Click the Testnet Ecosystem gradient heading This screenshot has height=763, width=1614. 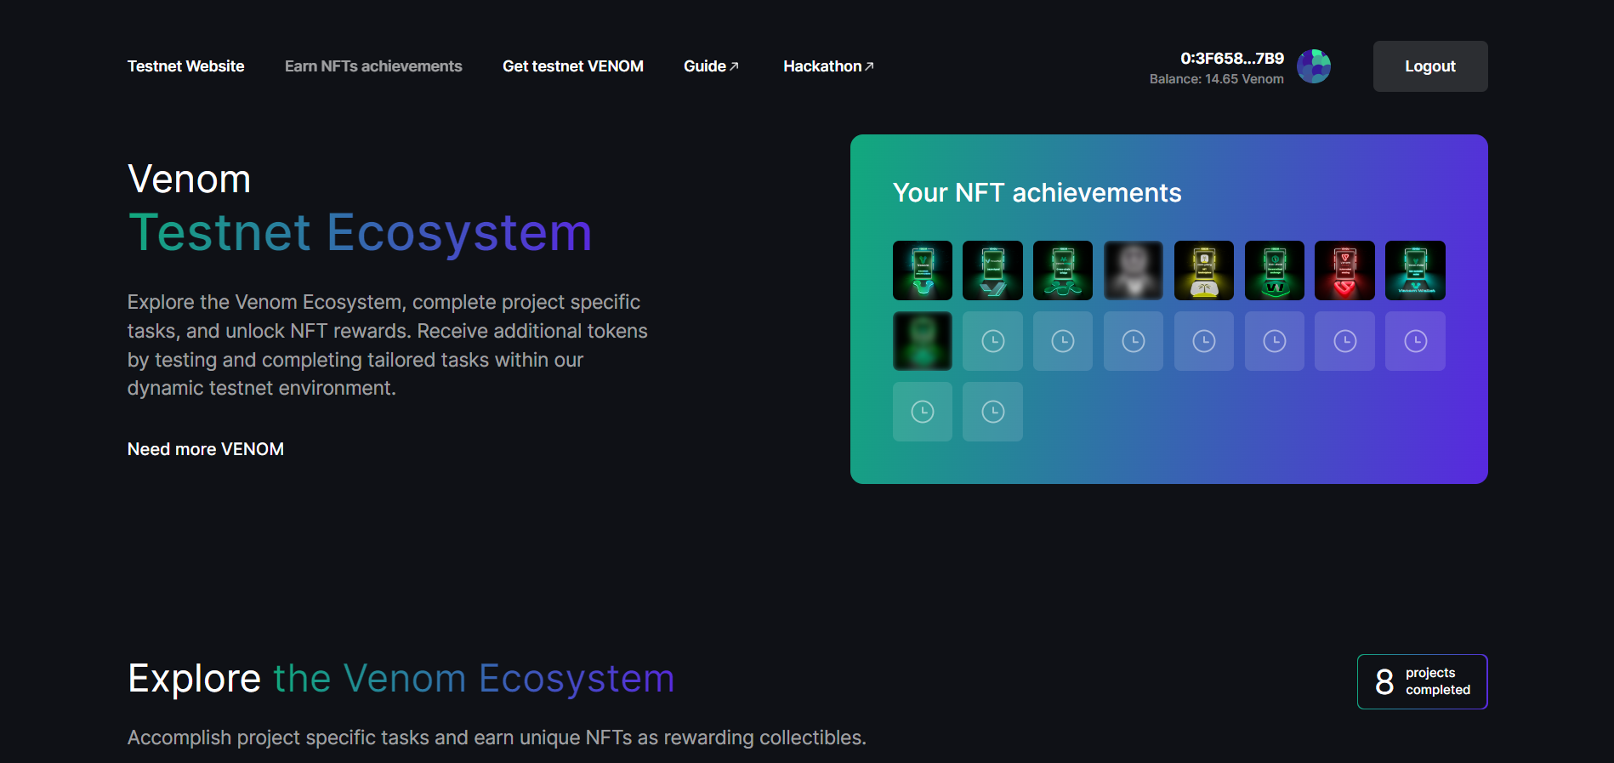pos(361,233)
